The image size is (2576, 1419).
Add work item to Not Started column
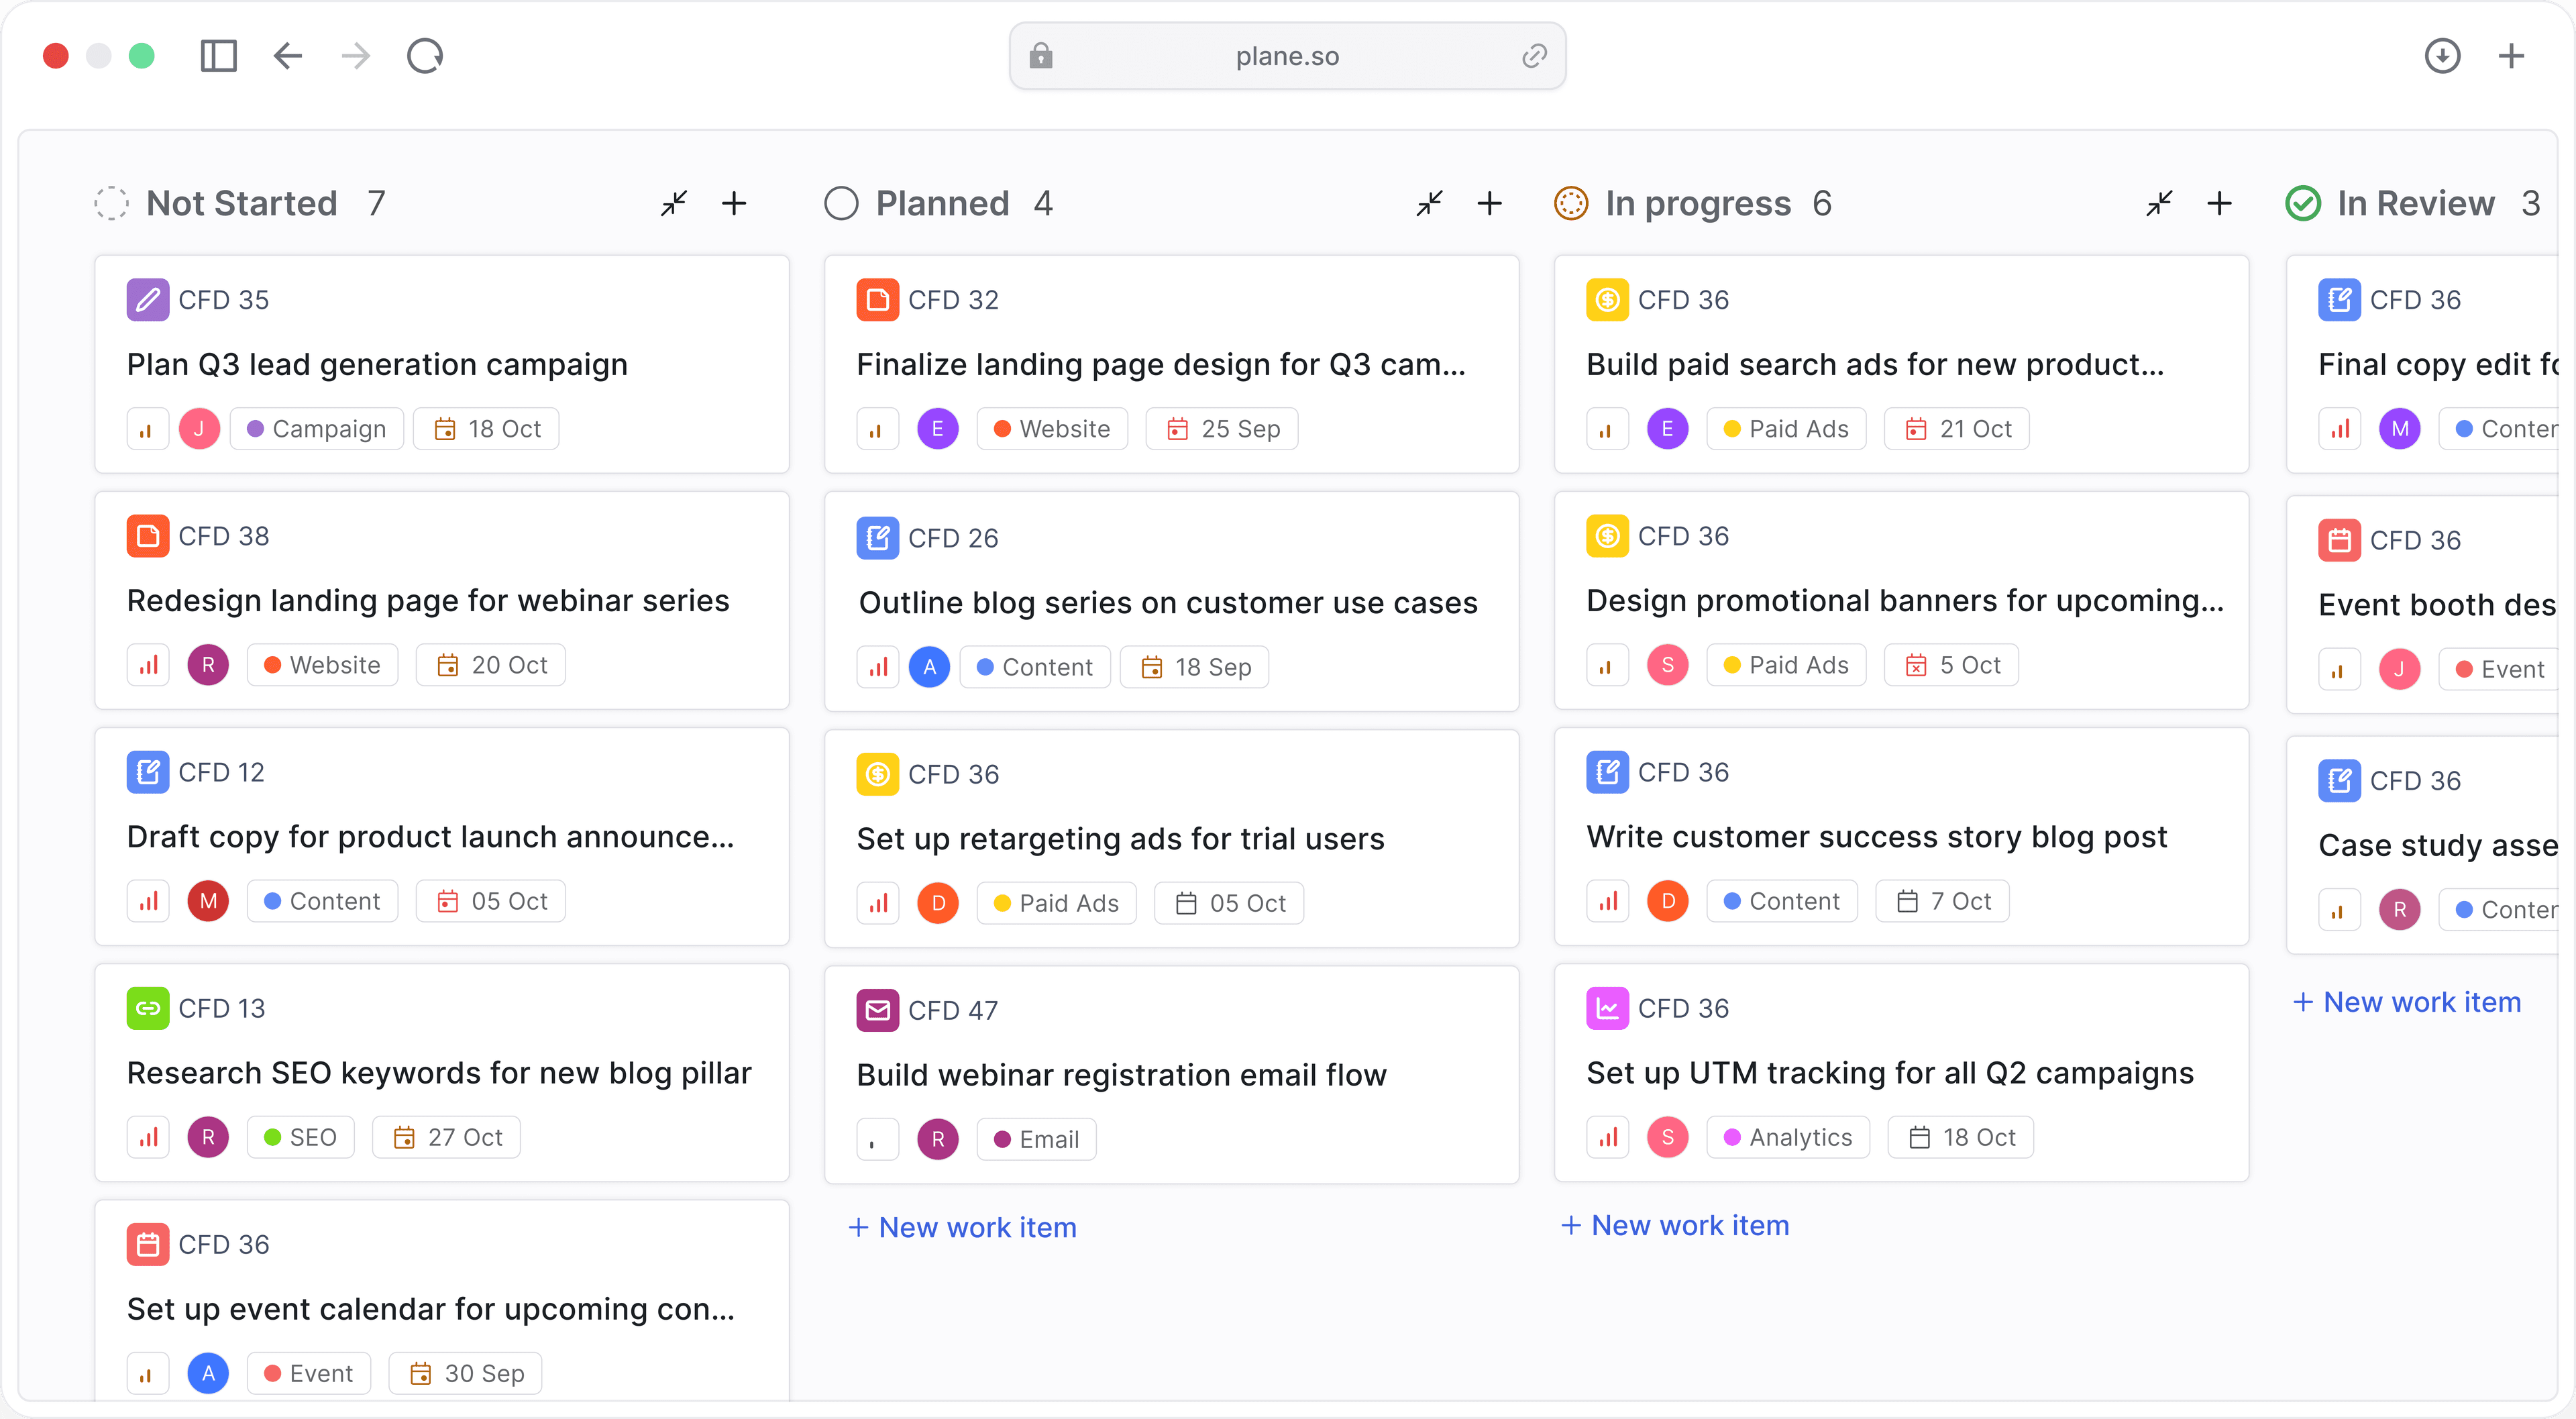(734, 204)
